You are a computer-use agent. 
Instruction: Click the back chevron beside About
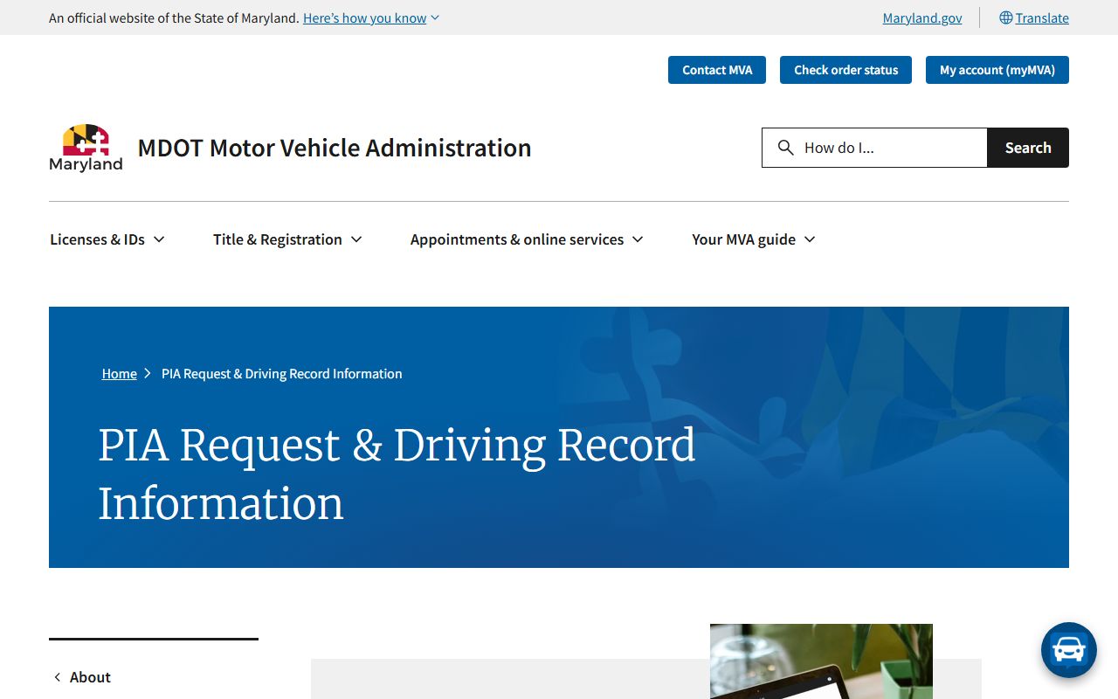(58, 677)
